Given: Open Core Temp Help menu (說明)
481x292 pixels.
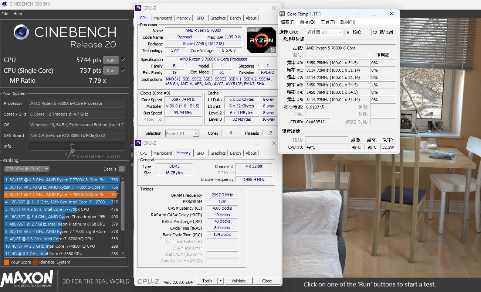Looking at the screenshot, I should [348, 22].
